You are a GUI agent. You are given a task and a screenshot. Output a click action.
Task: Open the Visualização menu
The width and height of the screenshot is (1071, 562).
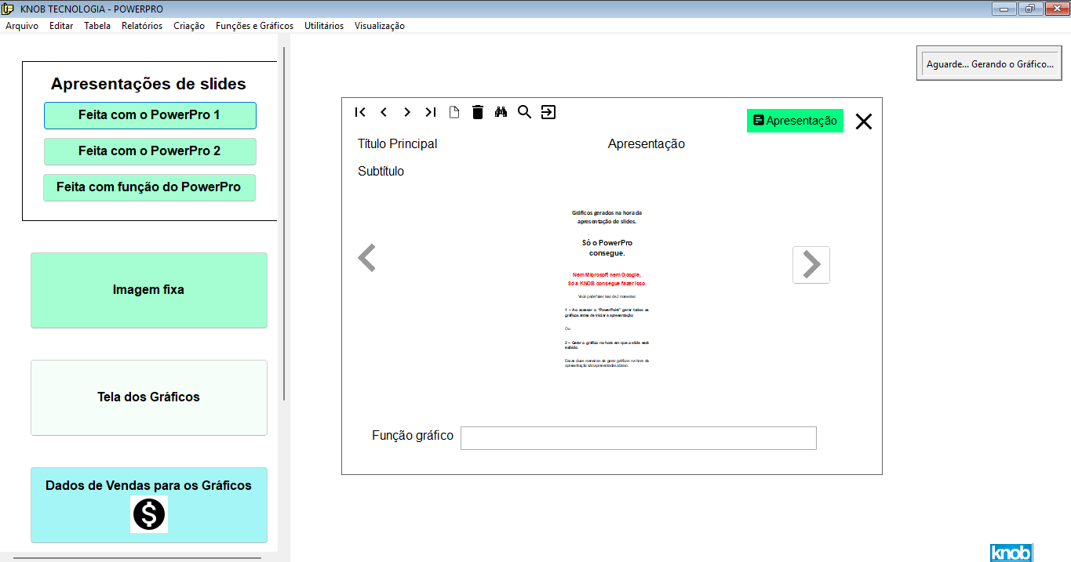(380, 26)
